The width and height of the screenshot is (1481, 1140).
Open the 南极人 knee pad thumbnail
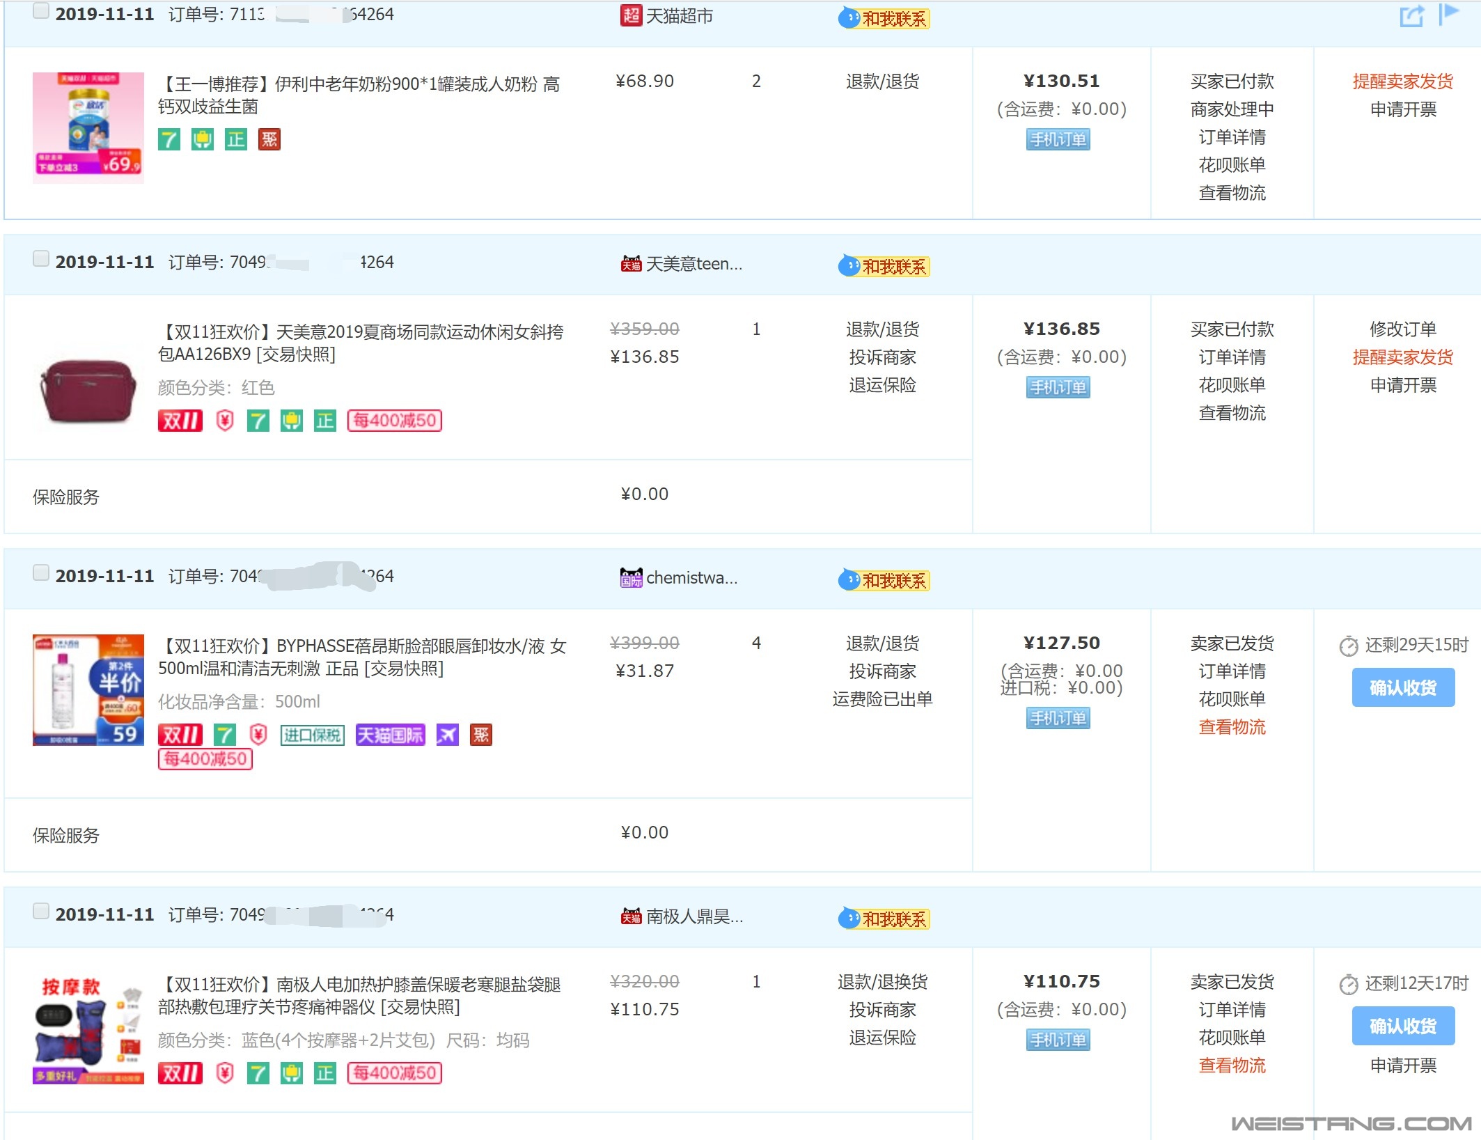88,1029
